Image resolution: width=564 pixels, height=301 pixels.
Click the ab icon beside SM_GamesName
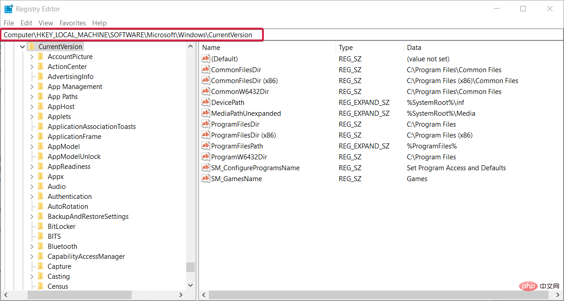(x=205, y=178)
